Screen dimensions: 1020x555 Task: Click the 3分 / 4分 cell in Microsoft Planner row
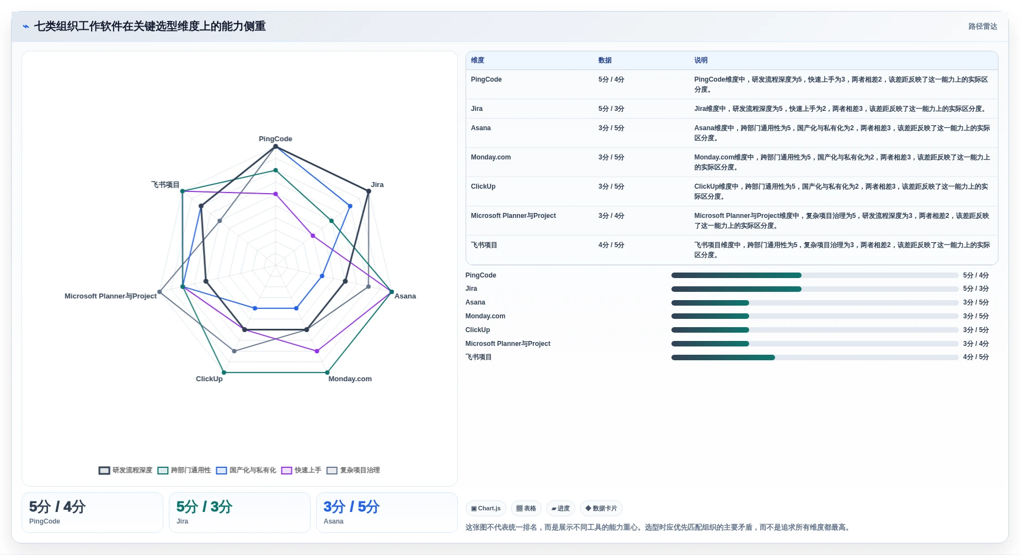(611, 216)
